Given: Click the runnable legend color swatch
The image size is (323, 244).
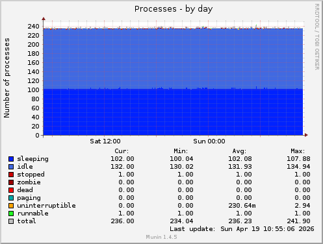Looking at the screenshot, I should (x=11, y=213).
